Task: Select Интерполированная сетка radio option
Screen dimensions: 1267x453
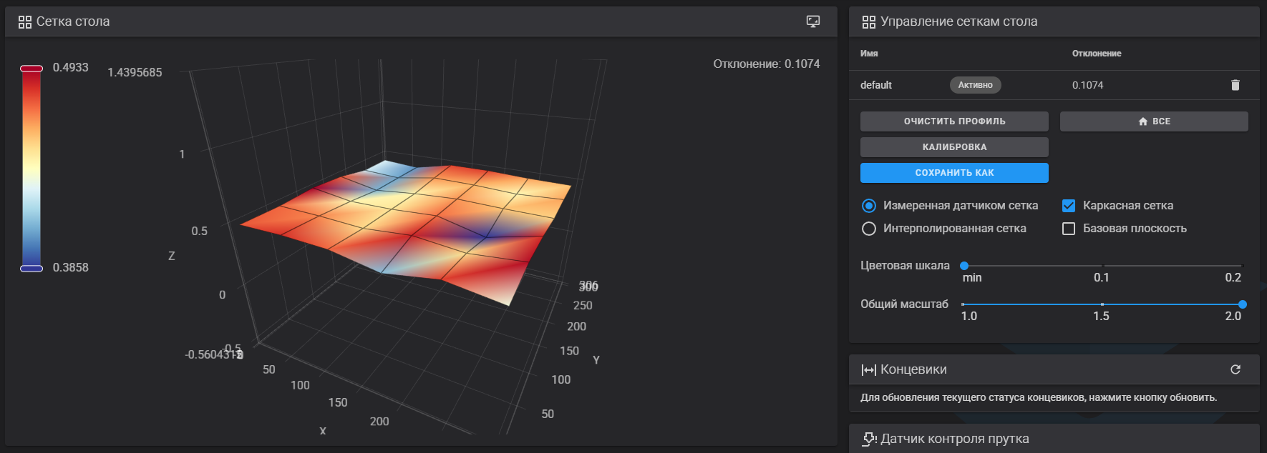Action: click(869, 229)
